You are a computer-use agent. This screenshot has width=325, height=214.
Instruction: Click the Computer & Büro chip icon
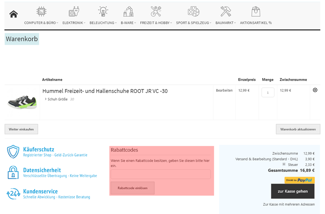pyautogui.click(x=41, y=11)
